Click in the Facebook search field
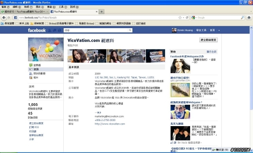 click(96, 30)
